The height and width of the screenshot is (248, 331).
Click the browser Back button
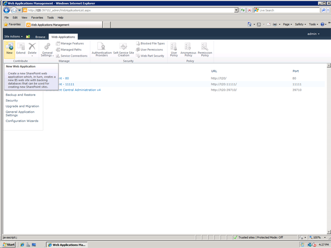pyautogui.click(x=7, y=10)
